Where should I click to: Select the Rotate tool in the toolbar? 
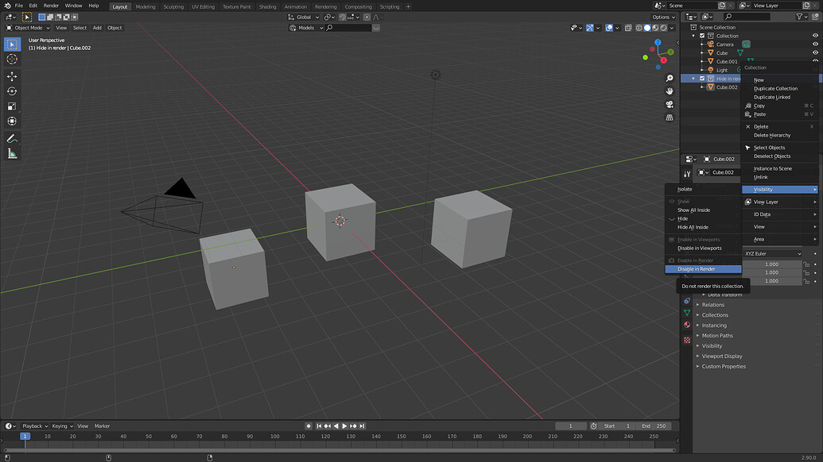[11, 91]
